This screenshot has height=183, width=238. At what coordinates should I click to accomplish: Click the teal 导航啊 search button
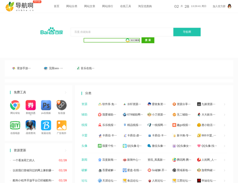coord(187,32)
